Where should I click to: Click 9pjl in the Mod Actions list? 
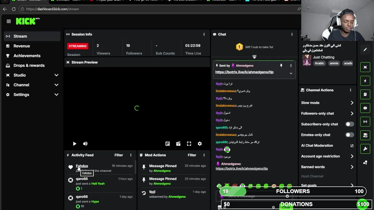pos(152,192)
